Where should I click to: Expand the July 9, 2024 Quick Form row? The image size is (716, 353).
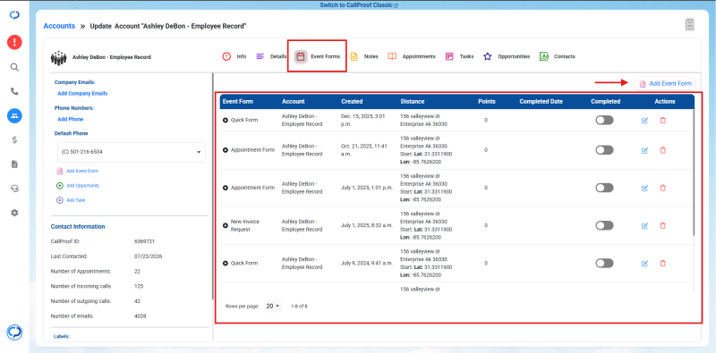226,263
